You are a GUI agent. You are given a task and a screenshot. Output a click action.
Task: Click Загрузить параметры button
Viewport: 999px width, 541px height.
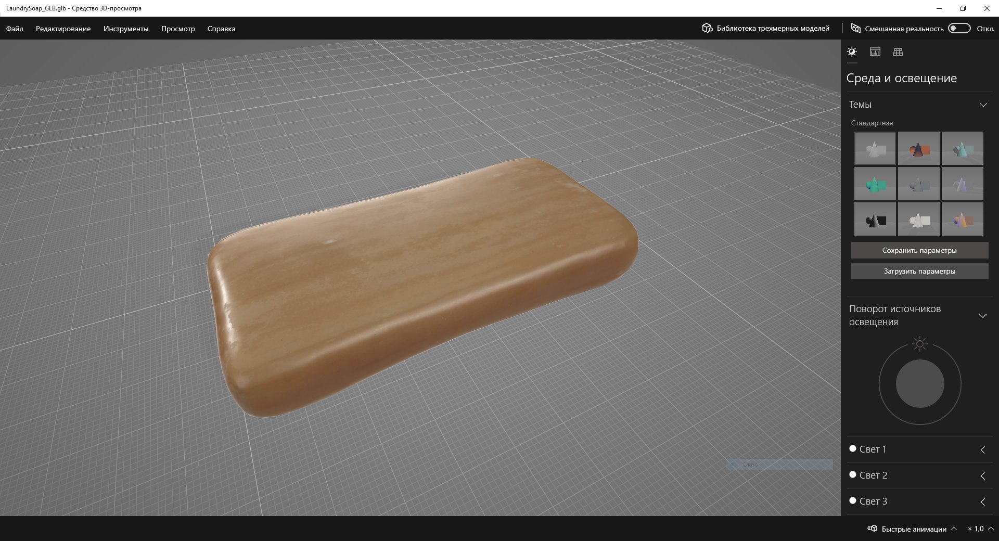pos(919,271)
